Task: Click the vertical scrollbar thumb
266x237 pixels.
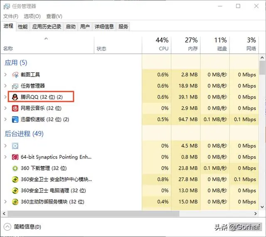Action: [262, 68]
